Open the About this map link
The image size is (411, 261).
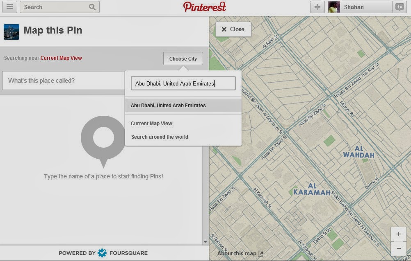point(237,253)
